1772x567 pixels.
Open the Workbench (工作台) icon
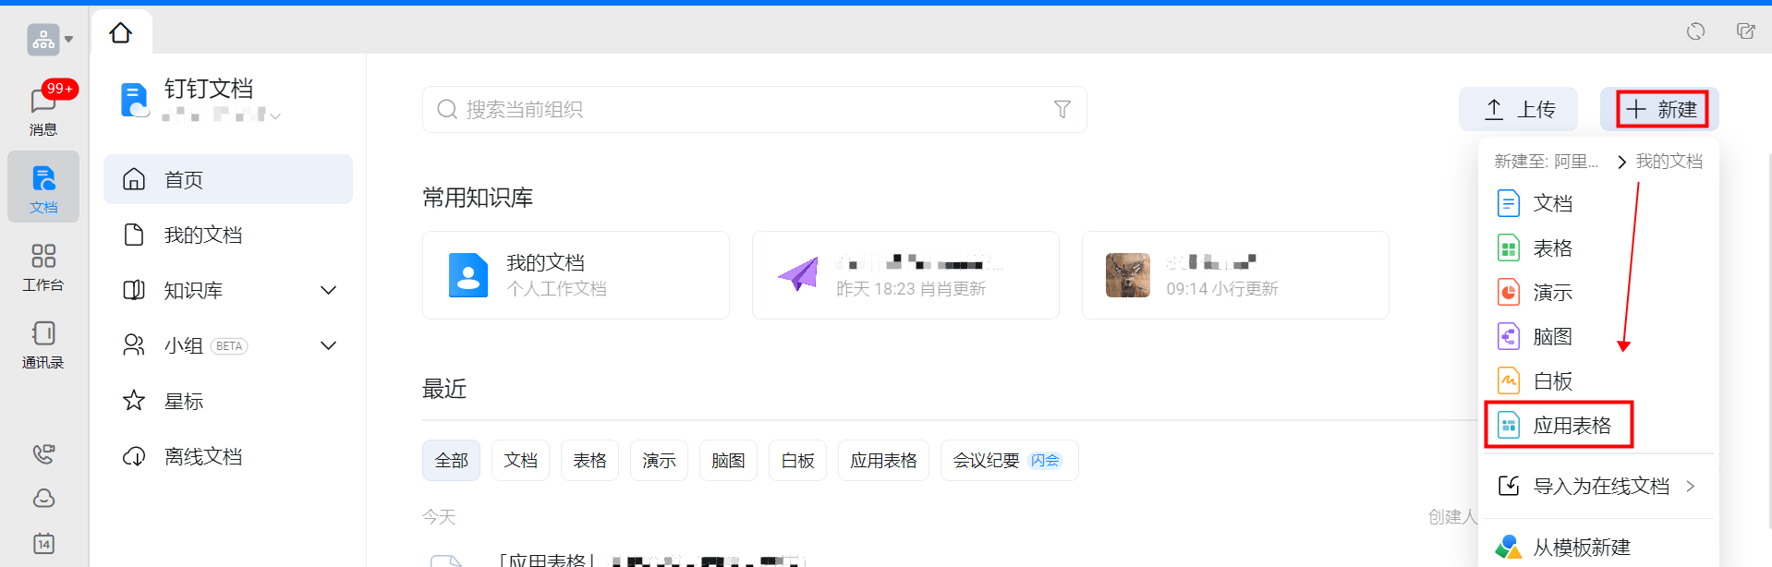[43, 266]
